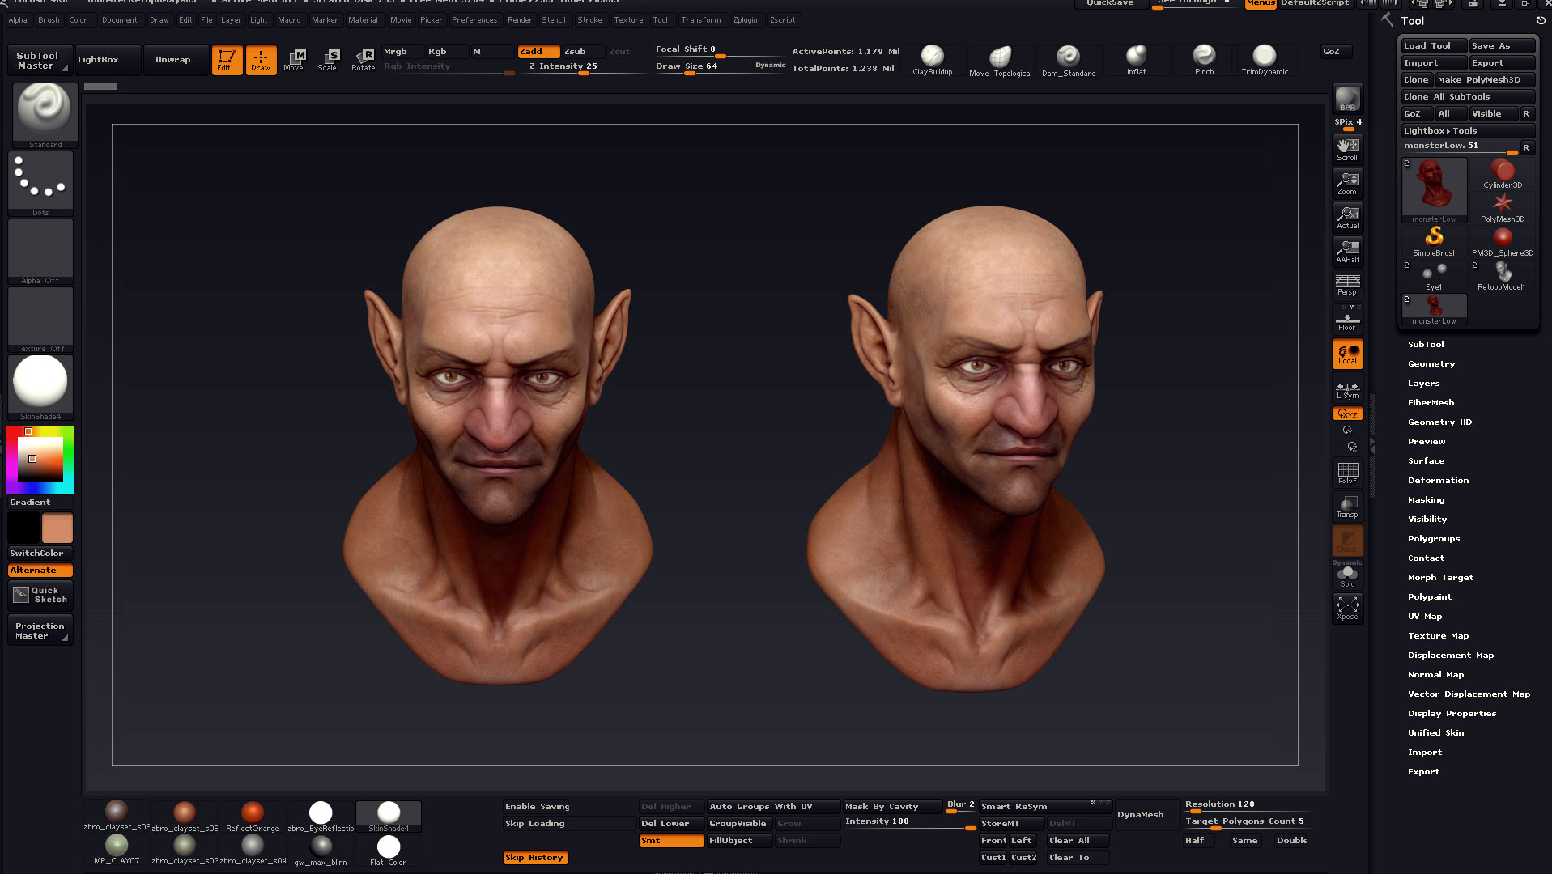1552x874 pixels.
Task: Adjust the Draw Size slider
Action: click(719, 66)
